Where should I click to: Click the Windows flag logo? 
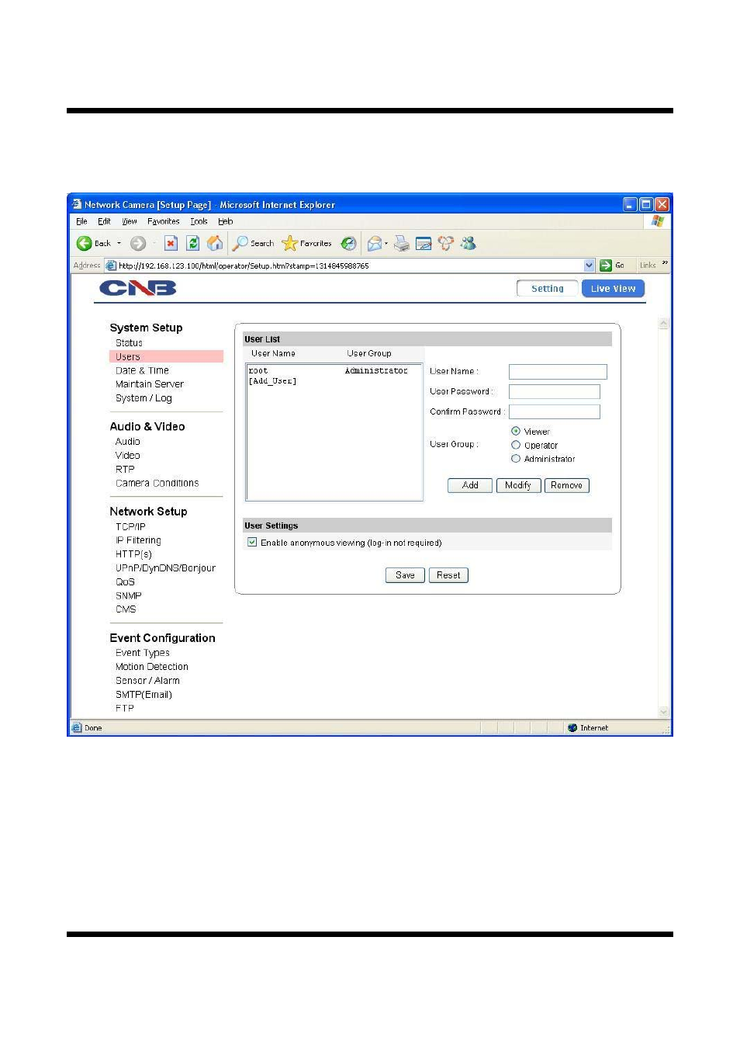pos(658,221)
